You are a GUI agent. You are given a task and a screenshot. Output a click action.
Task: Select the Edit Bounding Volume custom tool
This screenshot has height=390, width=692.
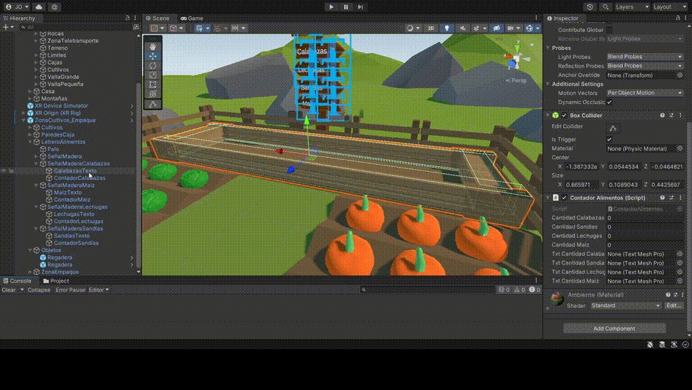point(153,104)
